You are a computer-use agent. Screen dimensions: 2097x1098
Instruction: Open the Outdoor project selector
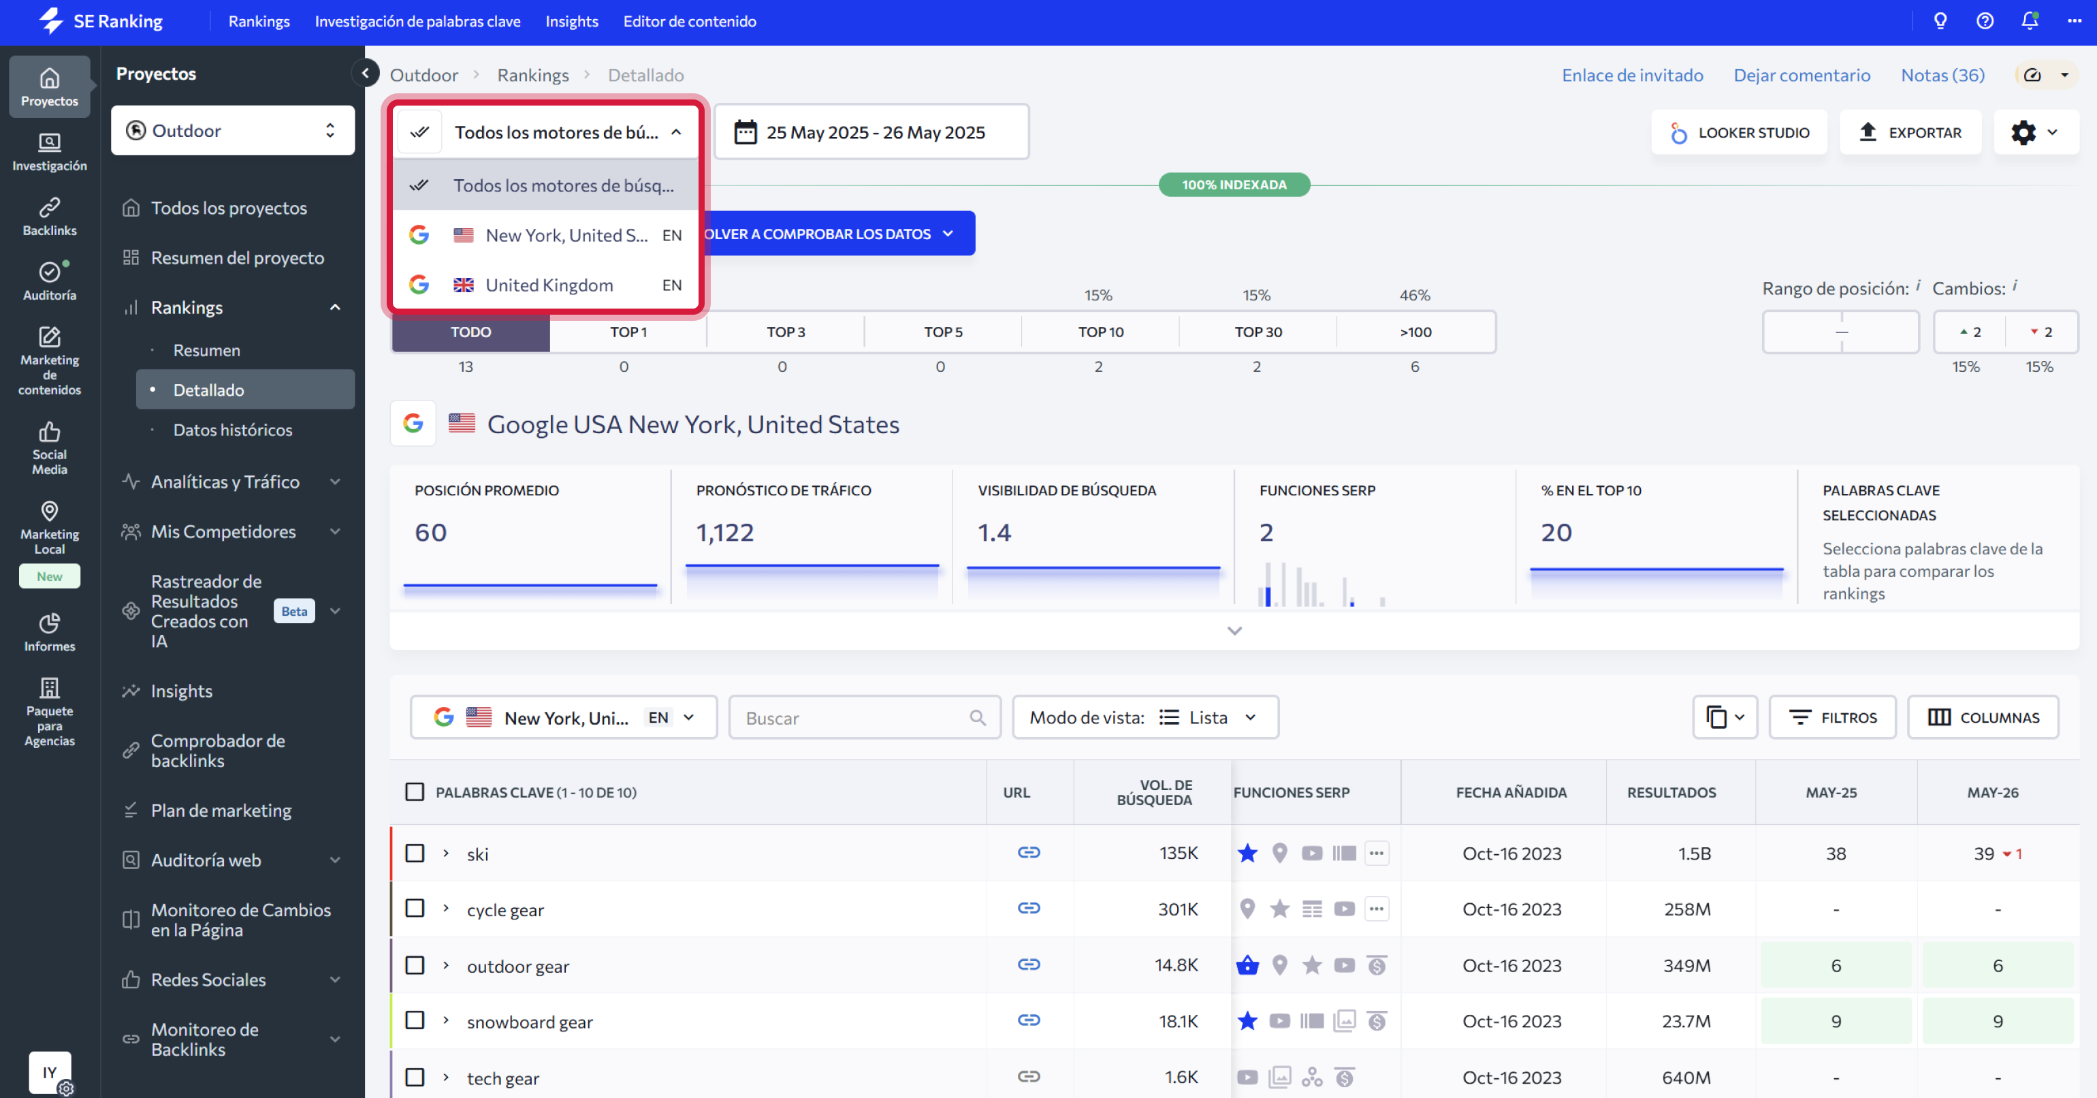click(233, 130)
